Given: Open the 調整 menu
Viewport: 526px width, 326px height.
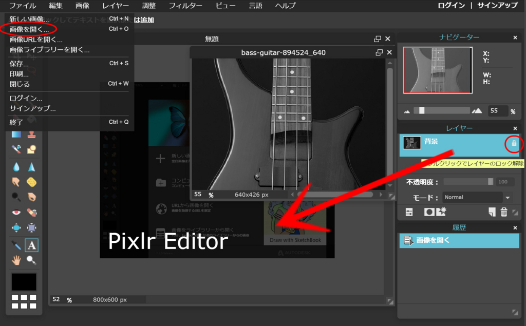Looking at the screenshot, I should (148, 6).
